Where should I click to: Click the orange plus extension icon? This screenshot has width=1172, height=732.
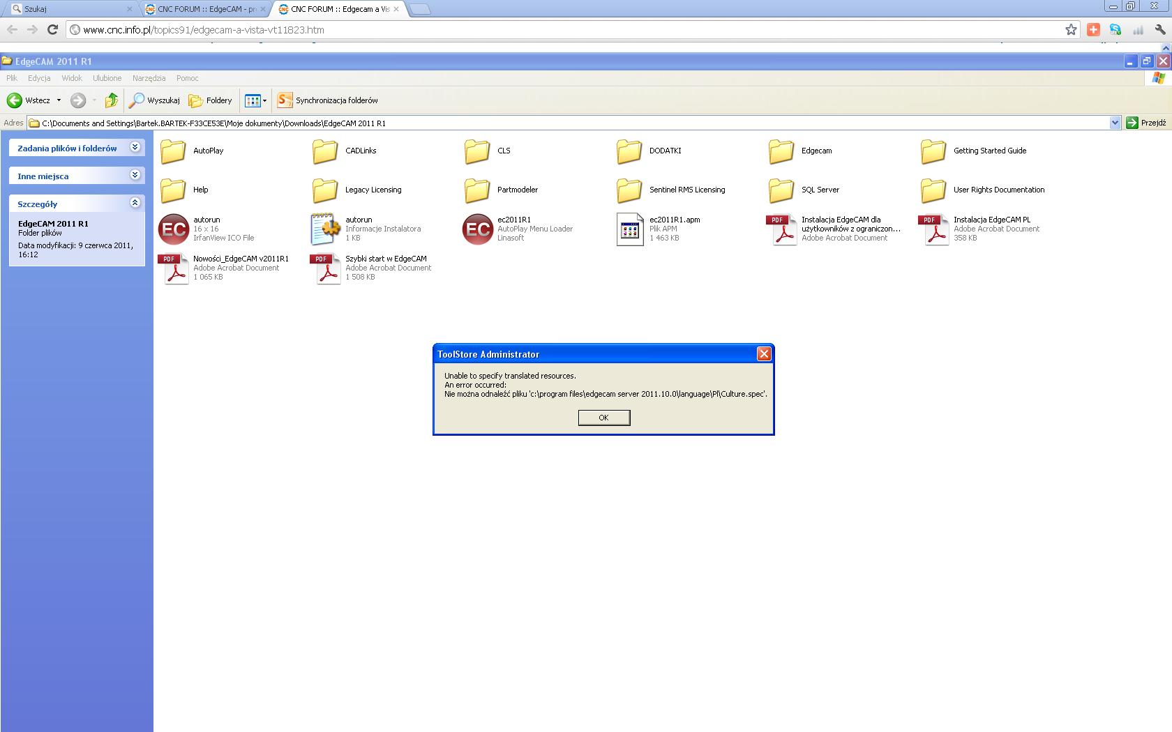click(x=1093, y=29)
